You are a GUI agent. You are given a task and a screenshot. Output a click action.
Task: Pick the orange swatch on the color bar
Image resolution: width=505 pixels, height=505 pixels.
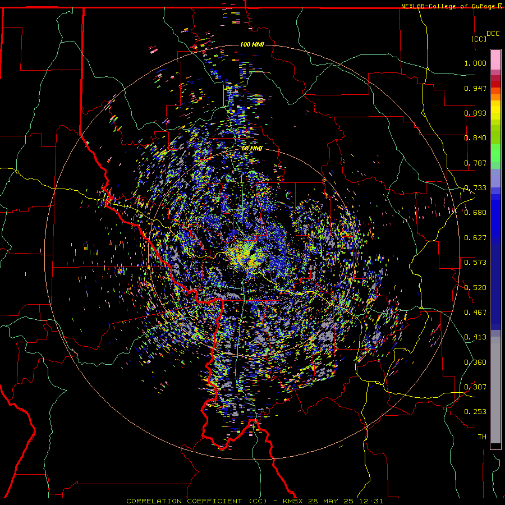click(495, 97)
